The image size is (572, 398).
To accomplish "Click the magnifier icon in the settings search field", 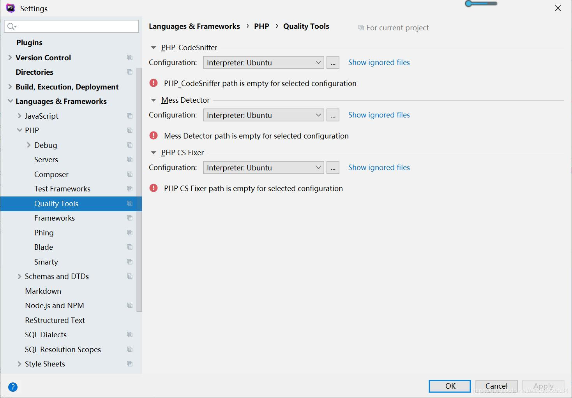I will (x=11, y=26).
